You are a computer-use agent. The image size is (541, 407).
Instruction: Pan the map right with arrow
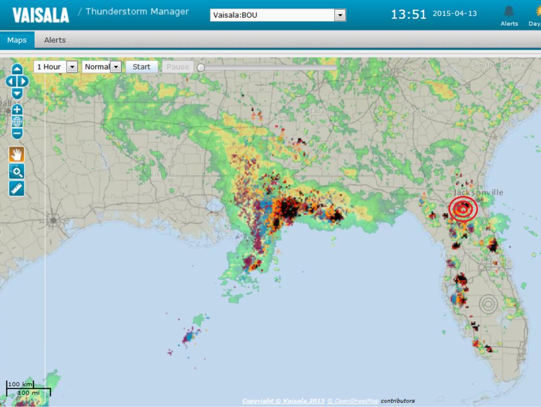click(24, 81)
